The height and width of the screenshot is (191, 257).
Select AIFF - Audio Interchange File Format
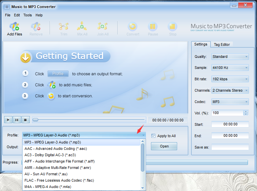[x=82, y=162]
